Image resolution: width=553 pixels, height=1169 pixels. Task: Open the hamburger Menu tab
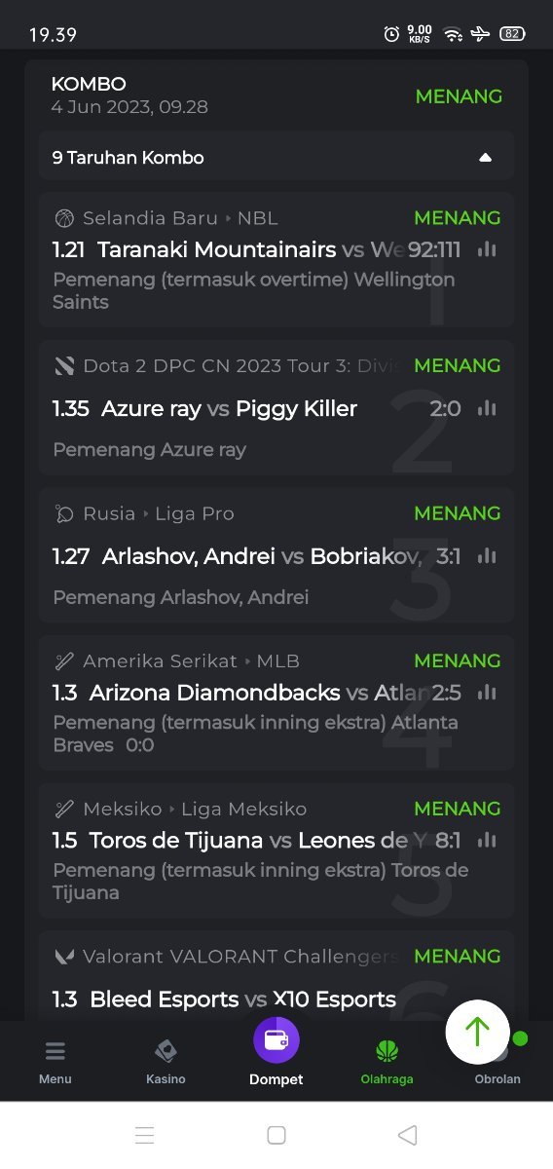pos(55,1060)
